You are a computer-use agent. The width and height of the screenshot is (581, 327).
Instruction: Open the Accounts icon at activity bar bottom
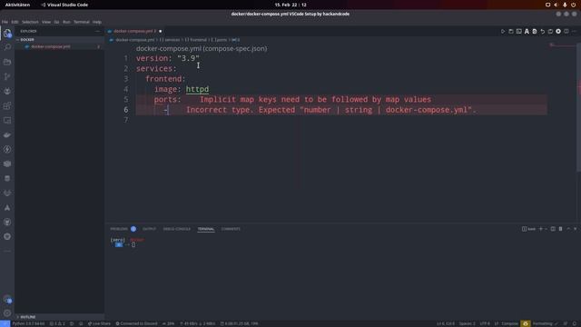coord(7,299)
